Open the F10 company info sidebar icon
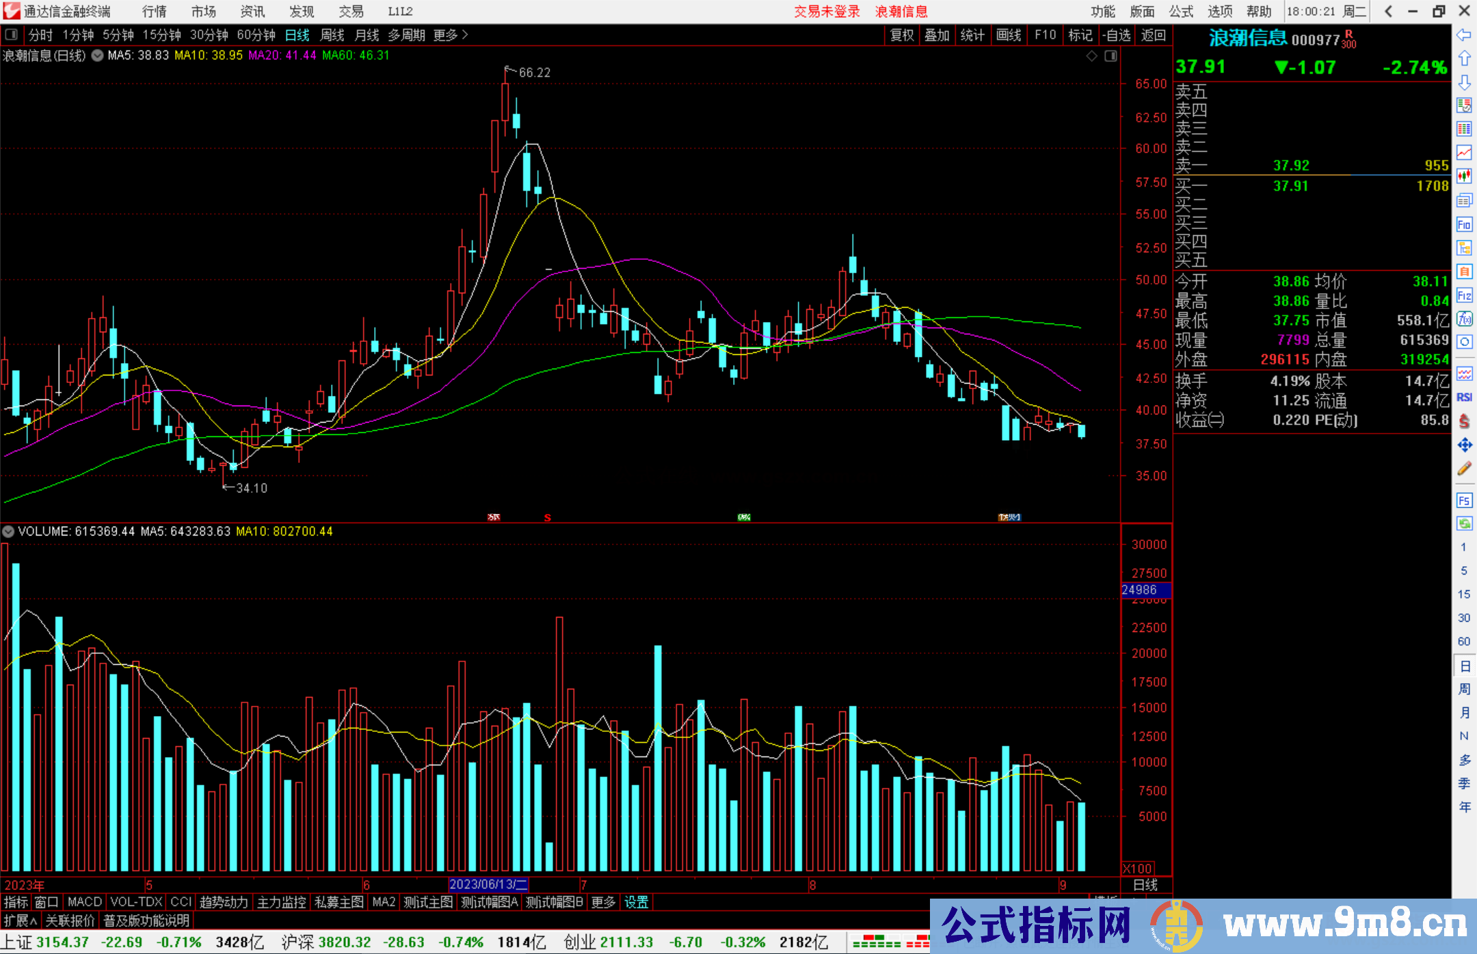The height and width of the screenshot is (954, 1477). (x=1464, y=225)
